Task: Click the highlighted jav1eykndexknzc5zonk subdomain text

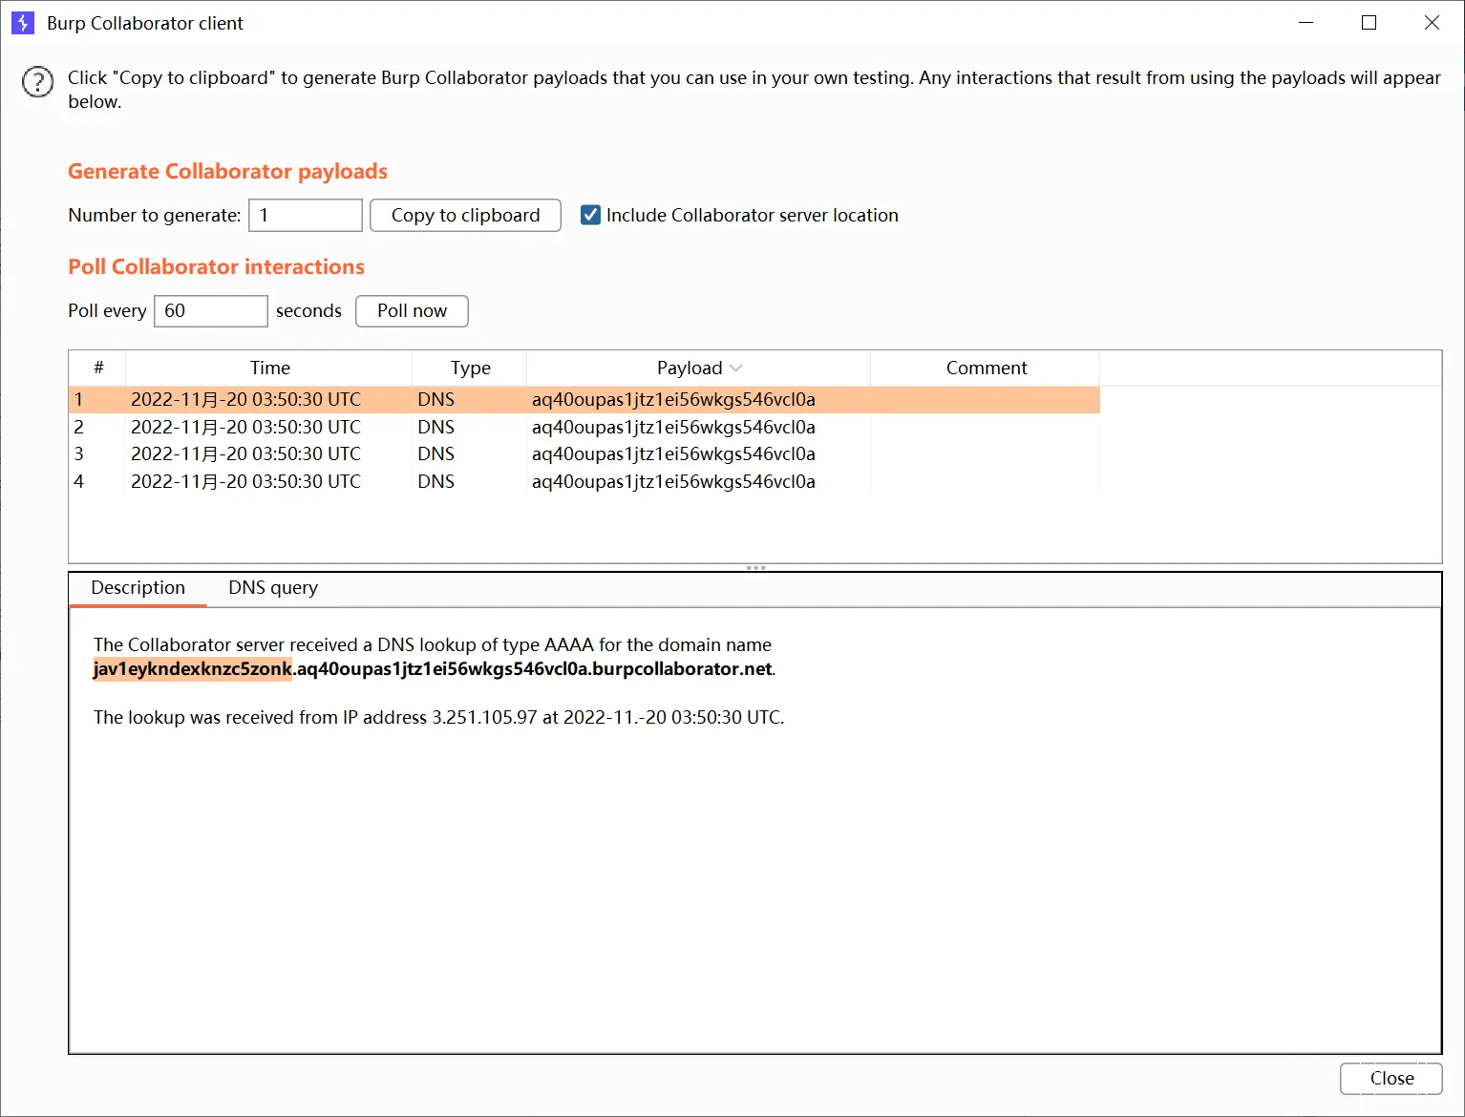Action: coord(193,669)
